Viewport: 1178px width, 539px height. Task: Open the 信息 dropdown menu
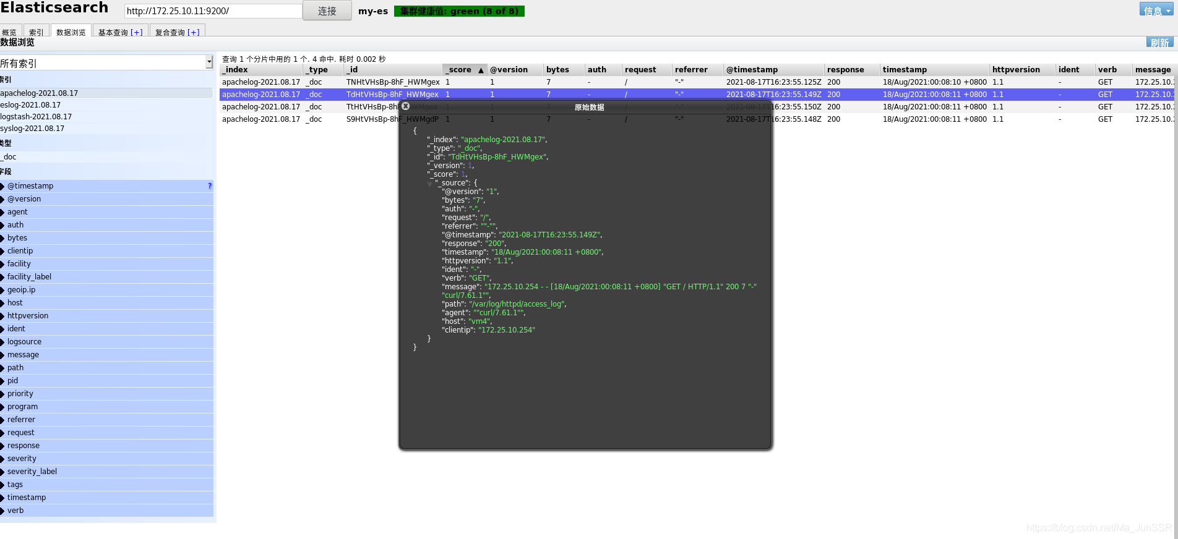point(1156,9)
